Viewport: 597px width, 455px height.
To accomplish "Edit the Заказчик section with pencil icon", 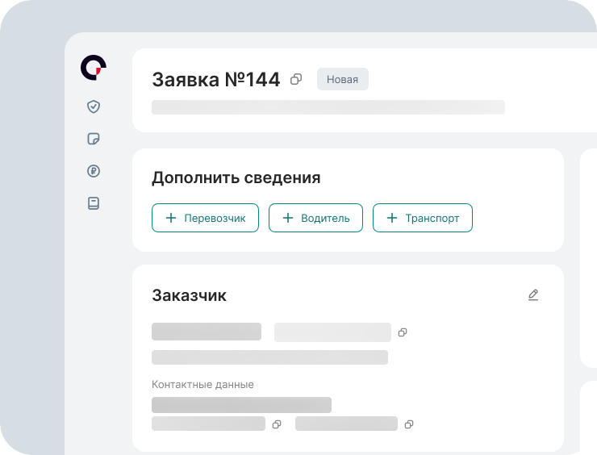I will pyautogui.click(x=533, y=295).
